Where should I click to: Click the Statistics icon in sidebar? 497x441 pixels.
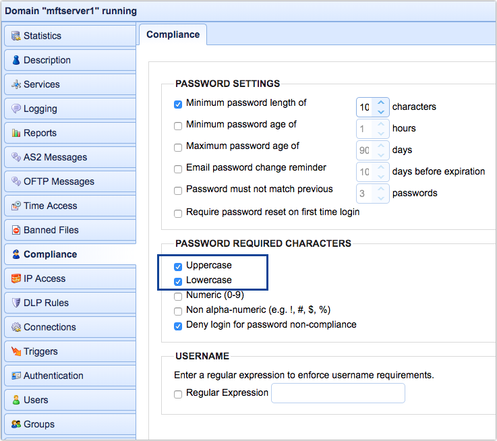16,36
